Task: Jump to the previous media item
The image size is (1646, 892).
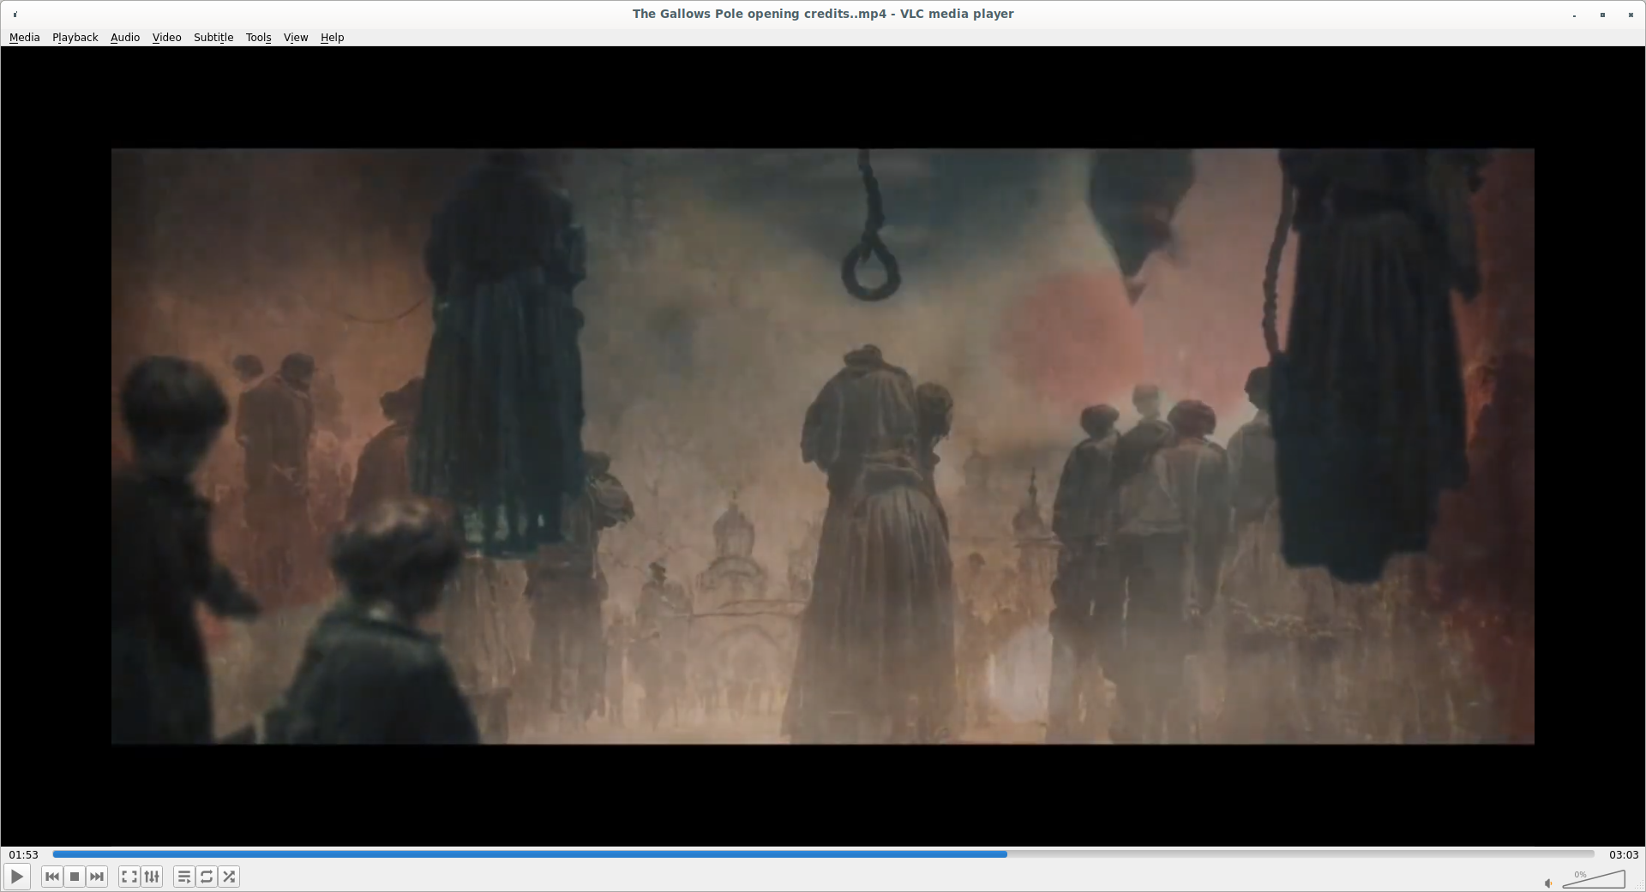Action: [52, 877]
